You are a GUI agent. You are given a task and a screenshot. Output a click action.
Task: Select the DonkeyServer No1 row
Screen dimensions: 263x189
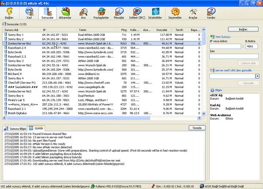(102, 43)
